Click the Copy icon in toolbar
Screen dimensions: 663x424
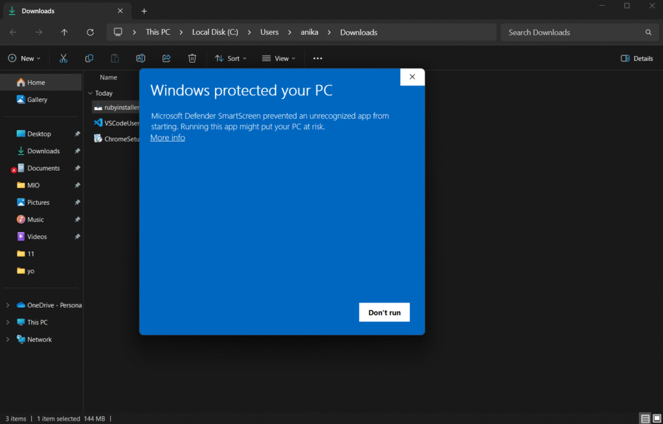pyautogui.click(x=89, y=58)
